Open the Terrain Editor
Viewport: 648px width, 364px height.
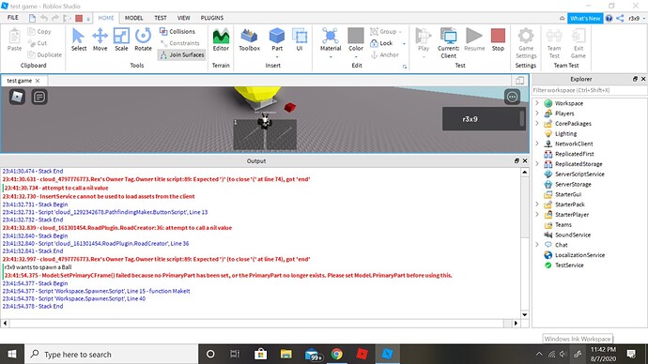221,39
